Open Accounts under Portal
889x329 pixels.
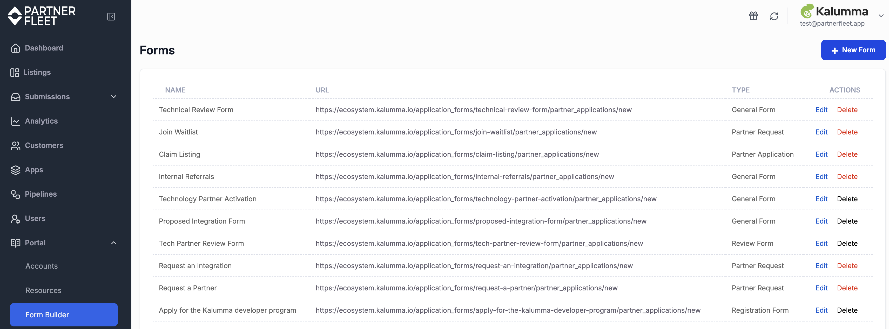42,266
